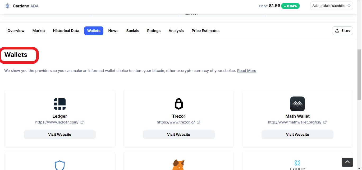Open external link icon beside mathwallet.org URL
Viewport: 362px width, 170px height.
pos(325,122)
